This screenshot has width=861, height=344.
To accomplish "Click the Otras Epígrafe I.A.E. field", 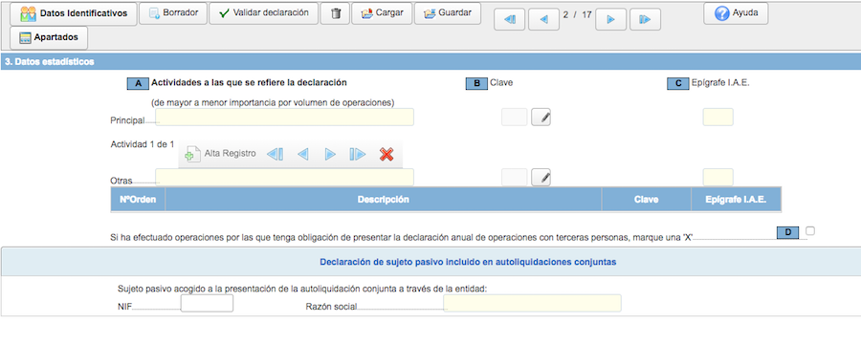I will pyautogui.click(x=718, y=177).
